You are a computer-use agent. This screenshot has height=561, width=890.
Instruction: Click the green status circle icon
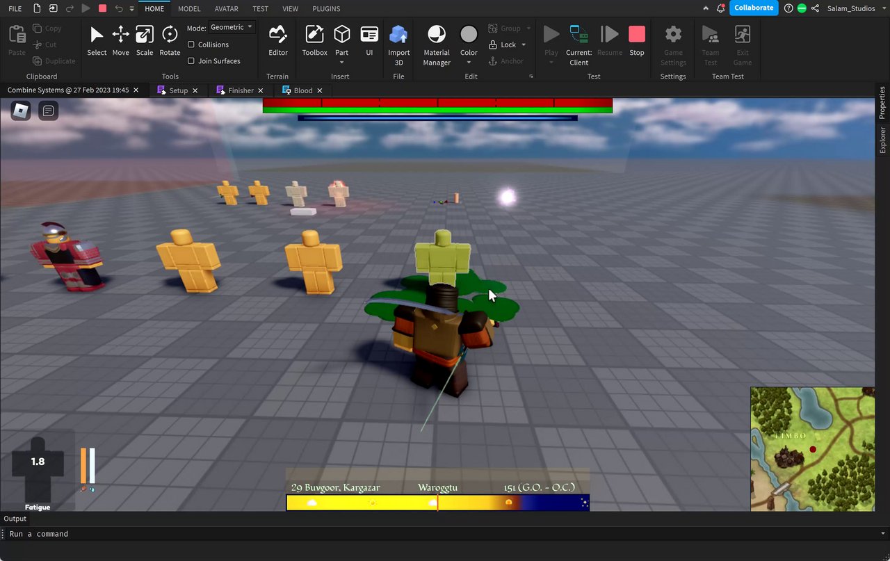pyautogui.click(x=802, y=8)
